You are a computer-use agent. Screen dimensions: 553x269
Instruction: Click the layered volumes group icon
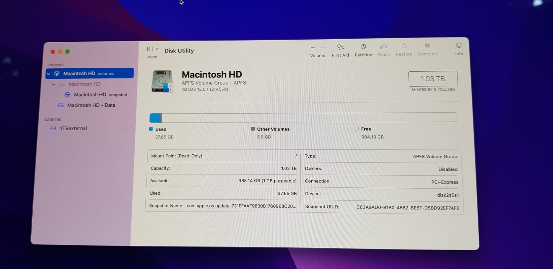coord(57,74)
